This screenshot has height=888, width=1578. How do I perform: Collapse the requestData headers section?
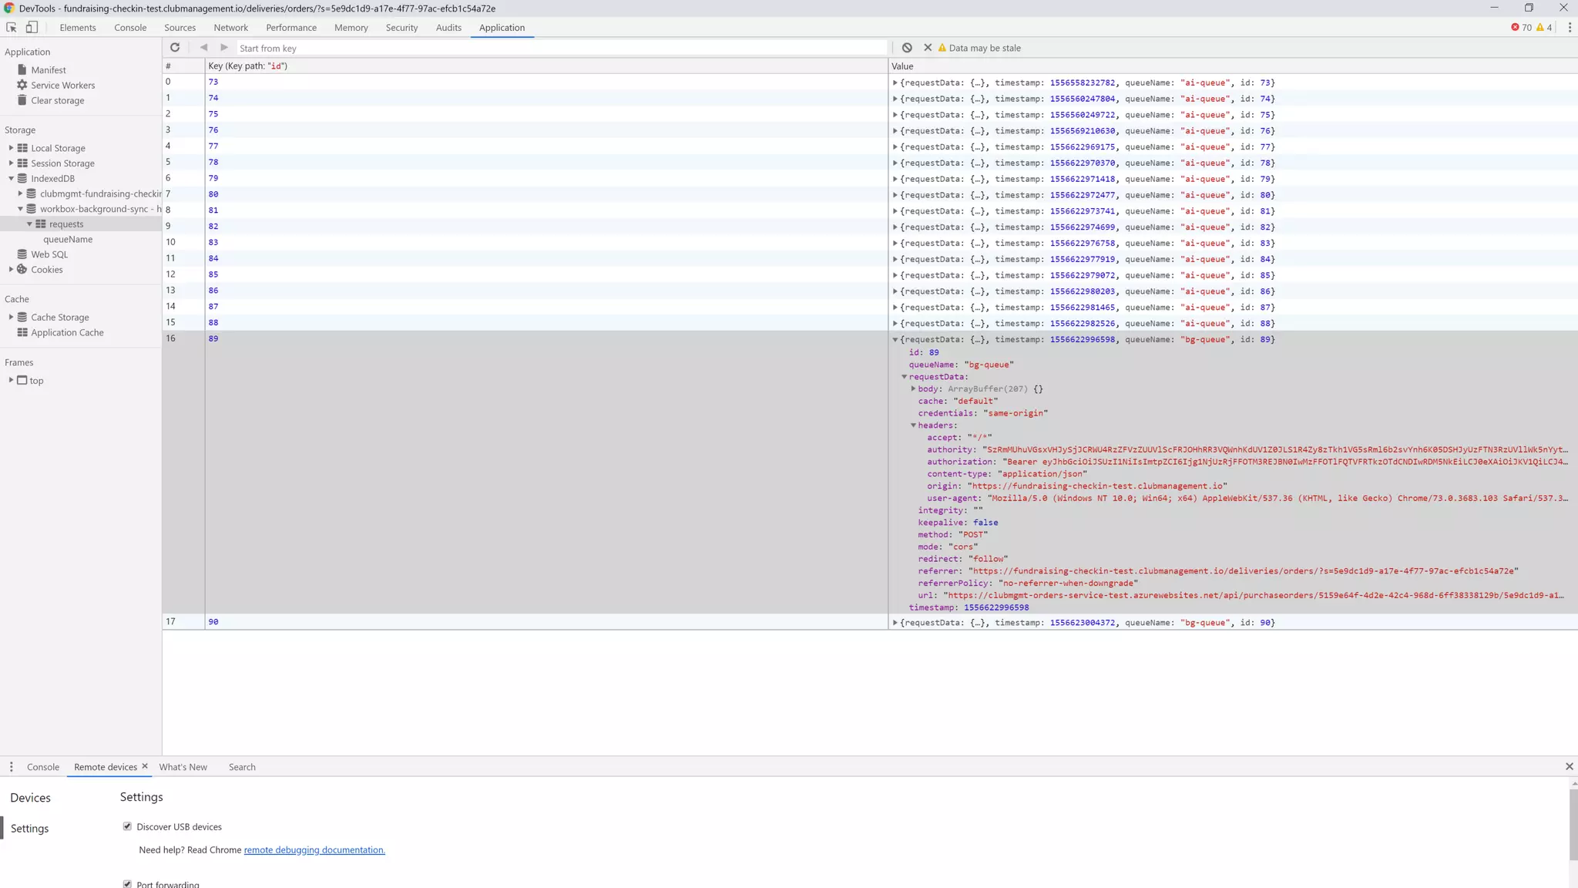tap(914, 425)
